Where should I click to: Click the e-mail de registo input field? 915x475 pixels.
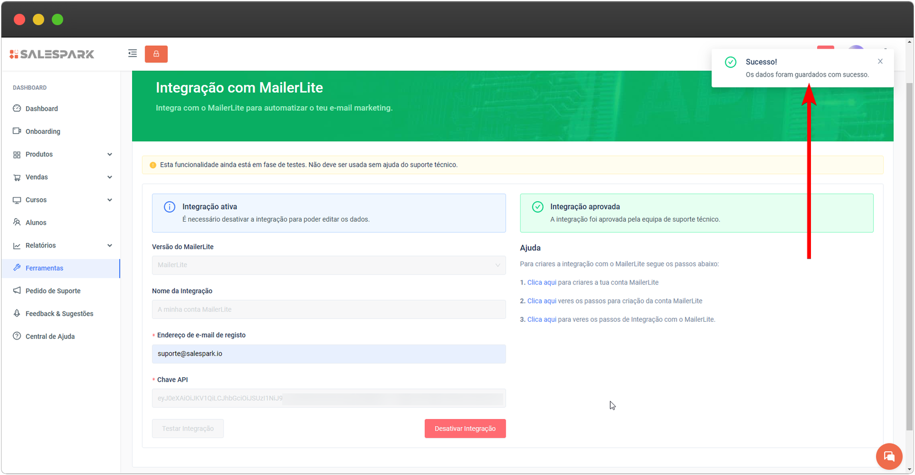[x=328, y=354]
